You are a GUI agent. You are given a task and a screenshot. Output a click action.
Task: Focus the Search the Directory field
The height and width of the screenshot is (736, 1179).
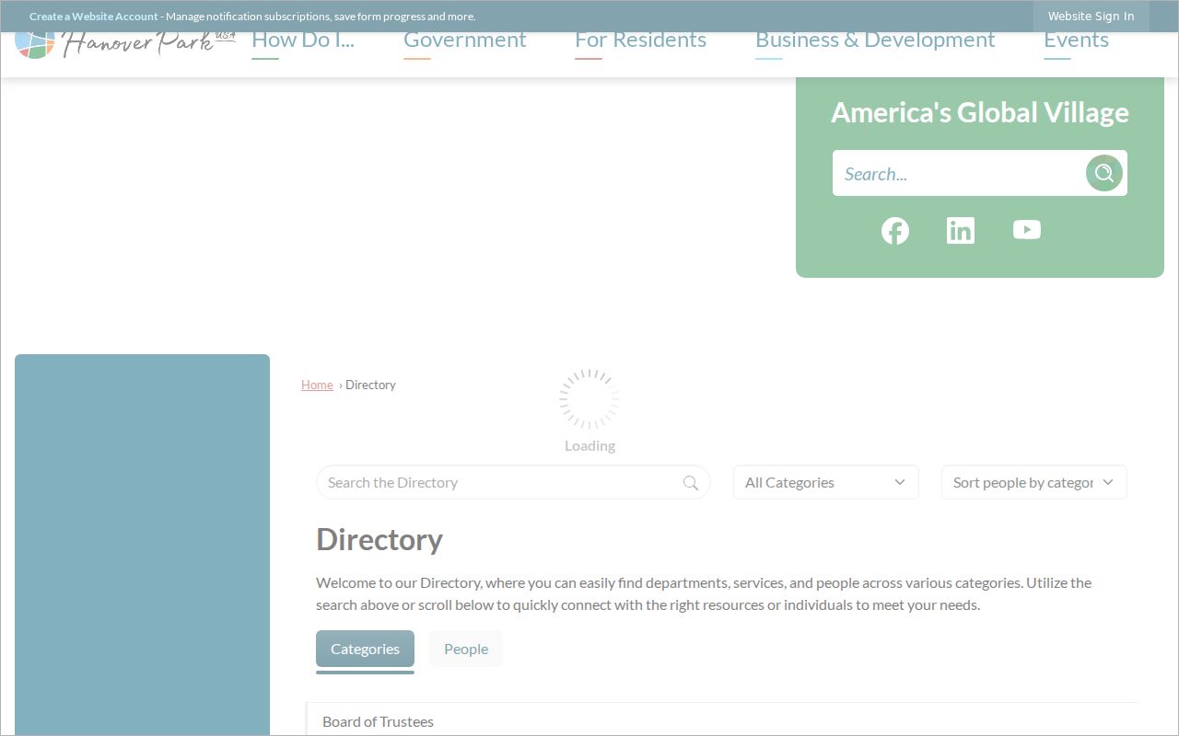pyautogui.click(x=513, y=482)
